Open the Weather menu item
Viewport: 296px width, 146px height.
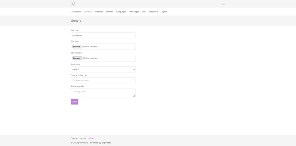point(99,12)
